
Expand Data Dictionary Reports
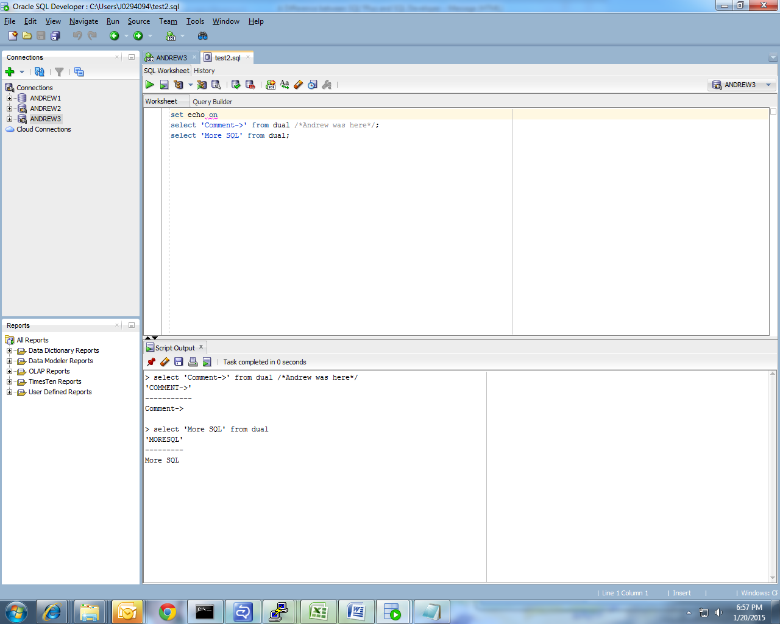tap(9, 350)
